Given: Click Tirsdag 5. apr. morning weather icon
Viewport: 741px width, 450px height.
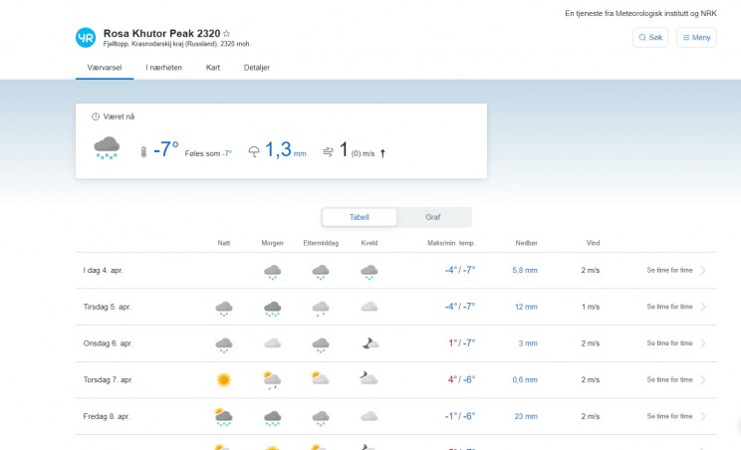Looking at the screenshot, I should click(273, 308).
